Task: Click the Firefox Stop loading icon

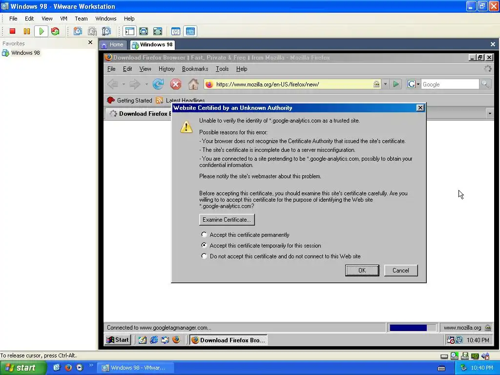Action: click(x=175, y=84)
